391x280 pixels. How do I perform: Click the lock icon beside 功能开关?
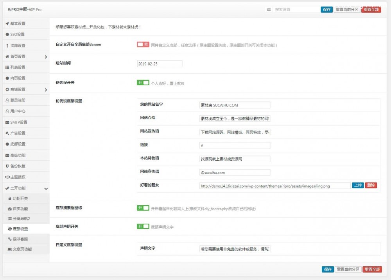point(10,198)
